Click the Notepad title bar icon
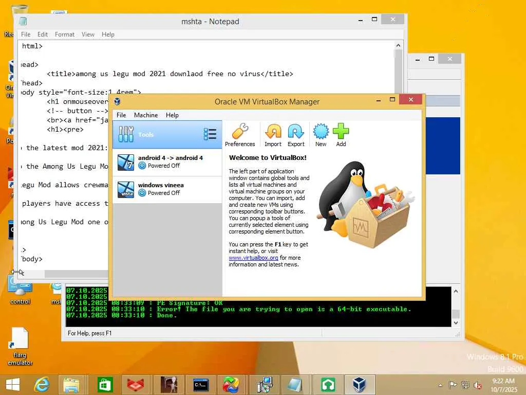This screenshot has width=526, height=395. pyautogui.click(x=23, y=21)
